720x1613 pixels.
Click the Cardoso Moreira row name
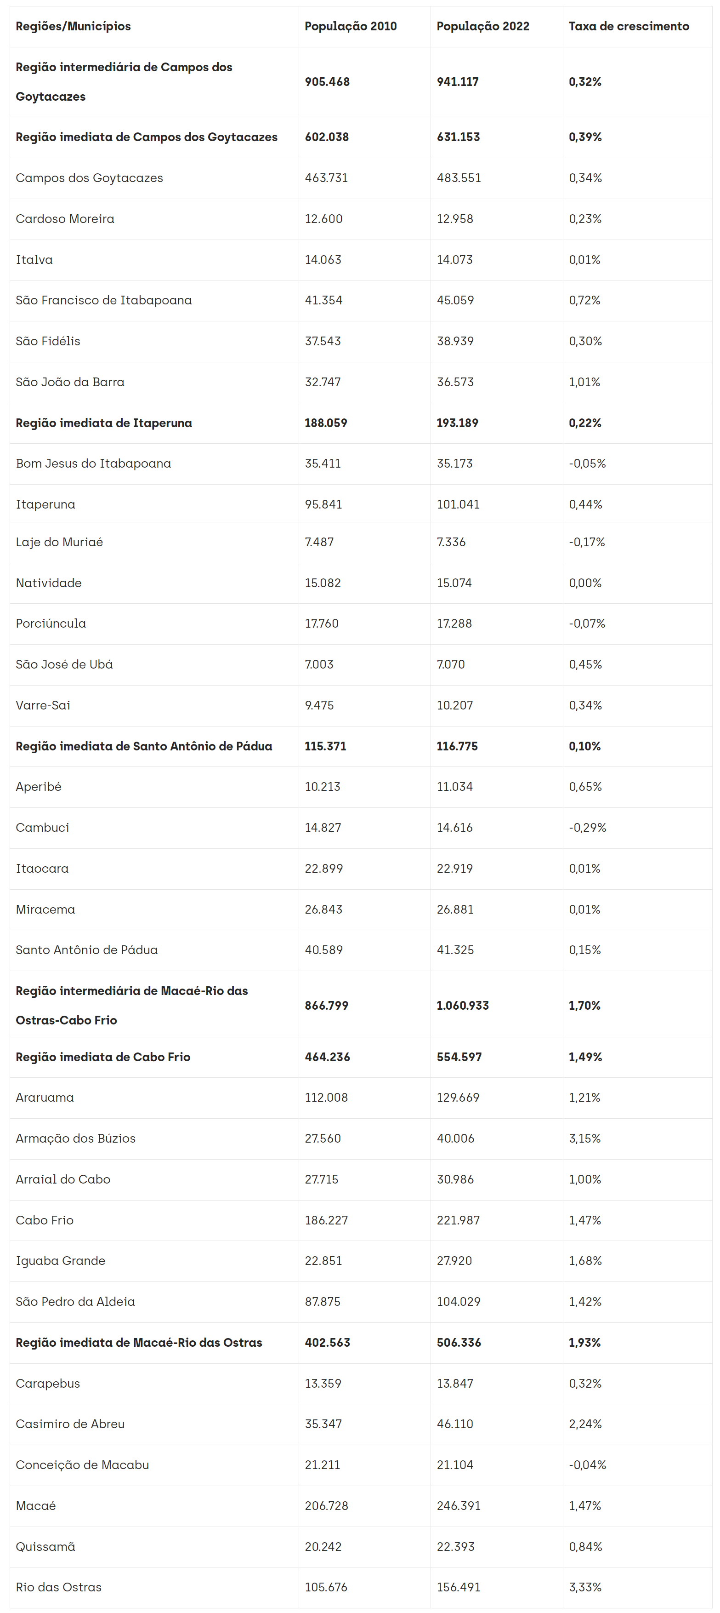point(65,218)
